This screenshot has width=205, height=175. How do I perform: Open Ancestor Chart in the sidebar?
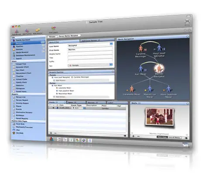(22, 67)
